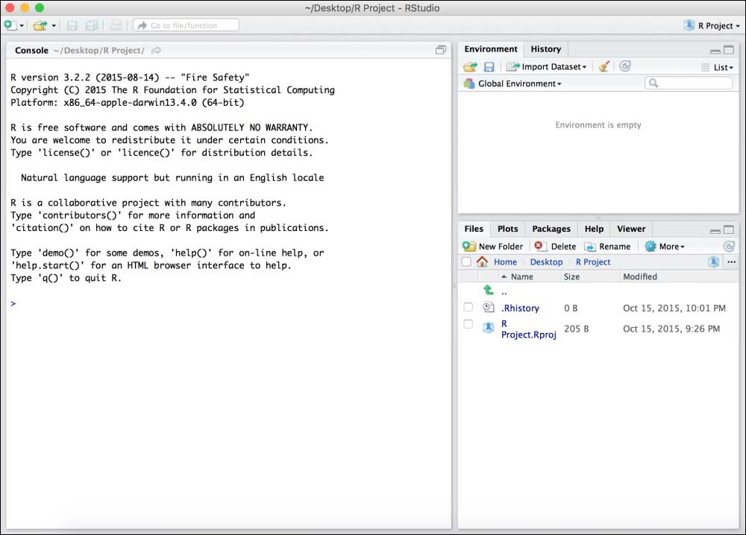Open the R Project menu dropdown

coord(712,25)
